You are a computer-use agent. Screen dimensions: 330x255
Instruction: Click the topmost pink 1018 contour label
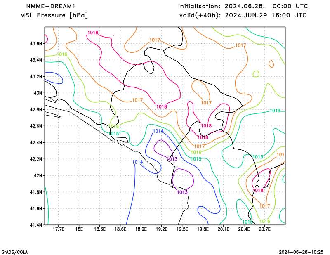click(x=93, y=33)
